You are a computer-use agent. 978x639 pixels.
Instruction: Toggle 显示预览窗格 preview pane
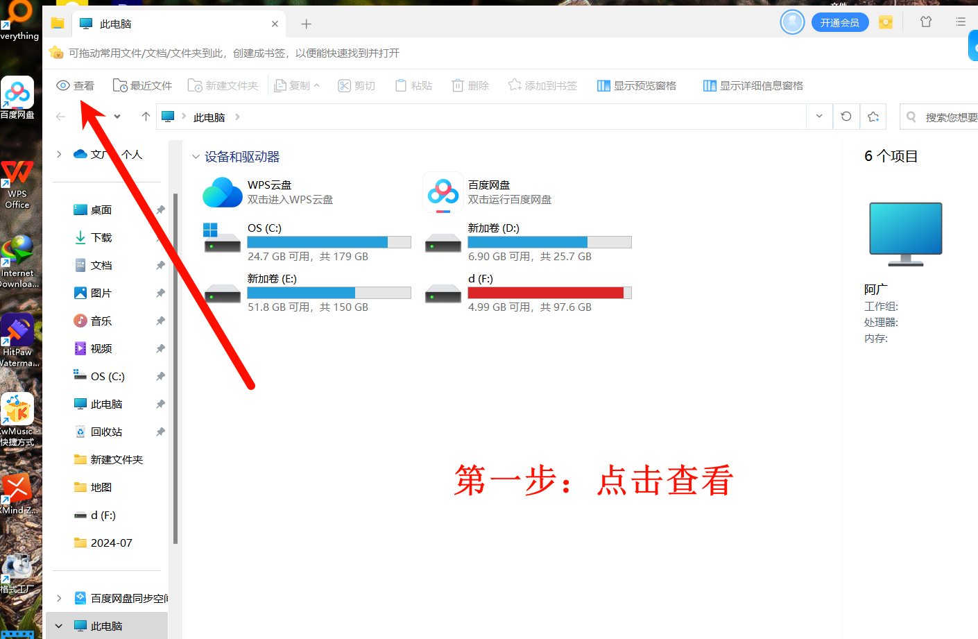pyautogui.click(x=636, y=85)
